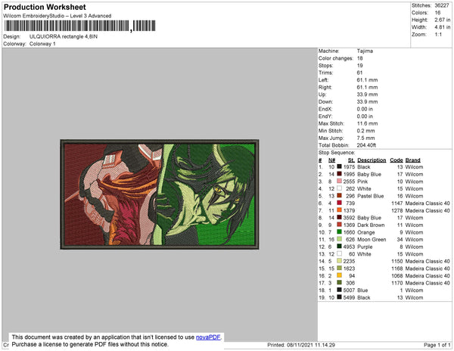Click the olive swatch with 1623 stitches
This screenshot has width=454, height=351.
point(339,269)
